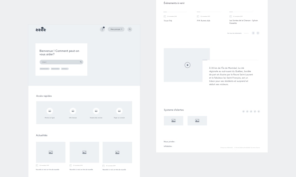Click the wave logo in header
The height and width of the screenshot is (177, 296).
coord(41,29)
